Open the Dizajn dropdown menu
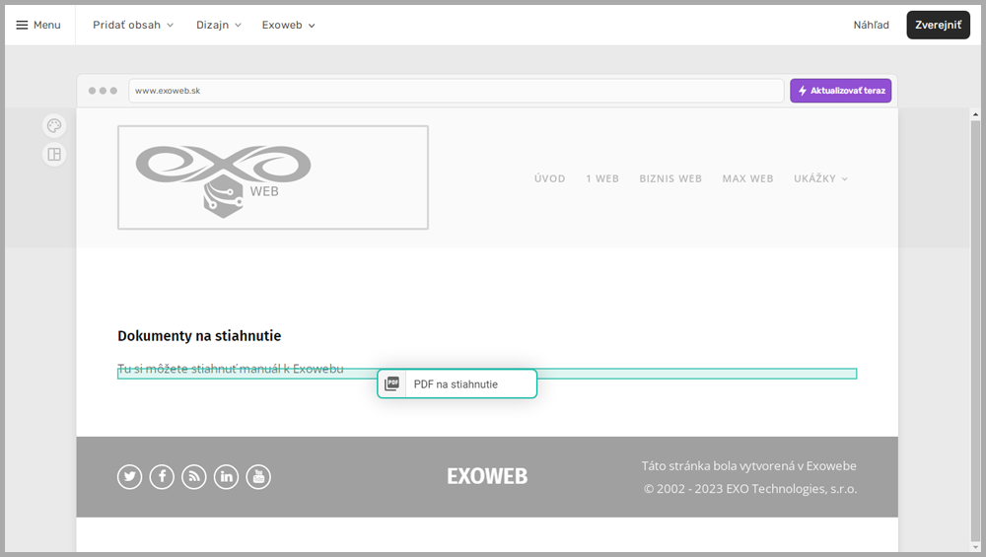The image size is (986, 557). coord(218,25)
